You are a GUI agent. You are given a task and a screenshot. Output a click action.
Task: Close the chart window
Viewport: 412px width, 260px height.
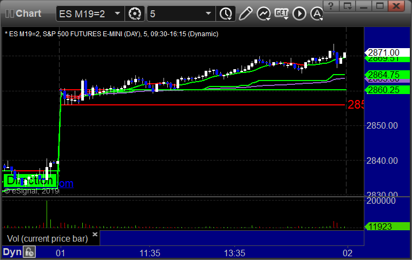(396, 5)
